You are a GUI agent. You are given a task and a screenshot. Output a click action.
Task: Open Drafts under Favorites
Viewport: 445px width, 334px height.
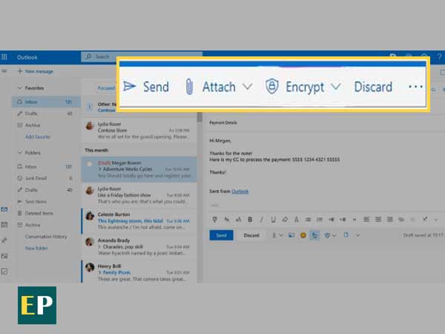pyautogui.click(x=46, y=114)
